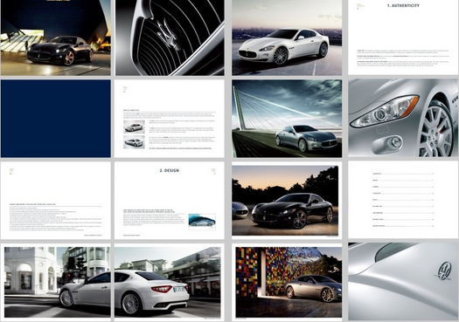459x322 pixels.
Task: Open the trident badge on silver body page
Action: click(x=403, y=281)
